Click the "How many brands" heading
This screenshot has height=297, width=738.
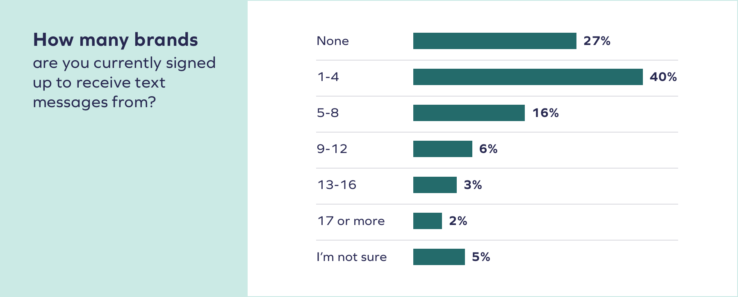point(115,40)
